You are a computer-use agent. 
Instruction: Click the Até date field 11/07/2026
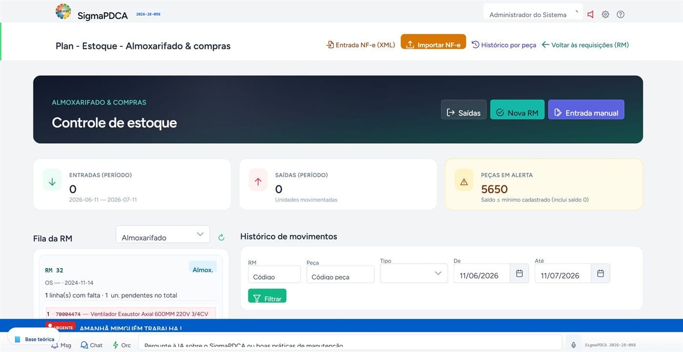pos(563,273)
